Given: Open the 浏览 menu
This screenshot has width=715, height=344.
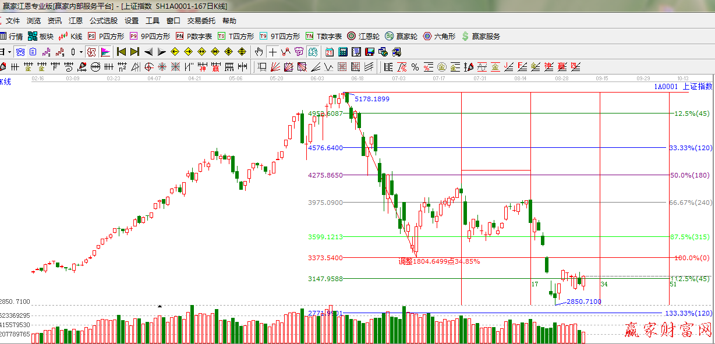Looking at the screenshot, I should pos(34,21).
